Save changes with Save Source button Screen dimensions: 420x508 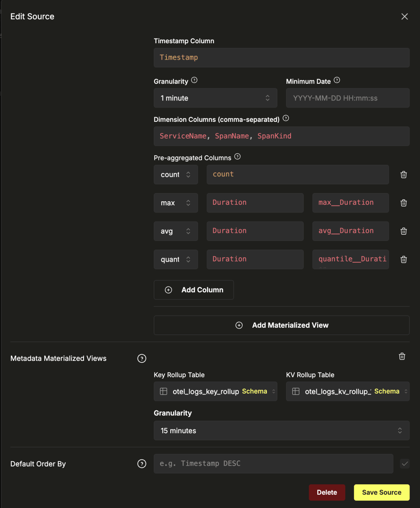tap(381, 492)
